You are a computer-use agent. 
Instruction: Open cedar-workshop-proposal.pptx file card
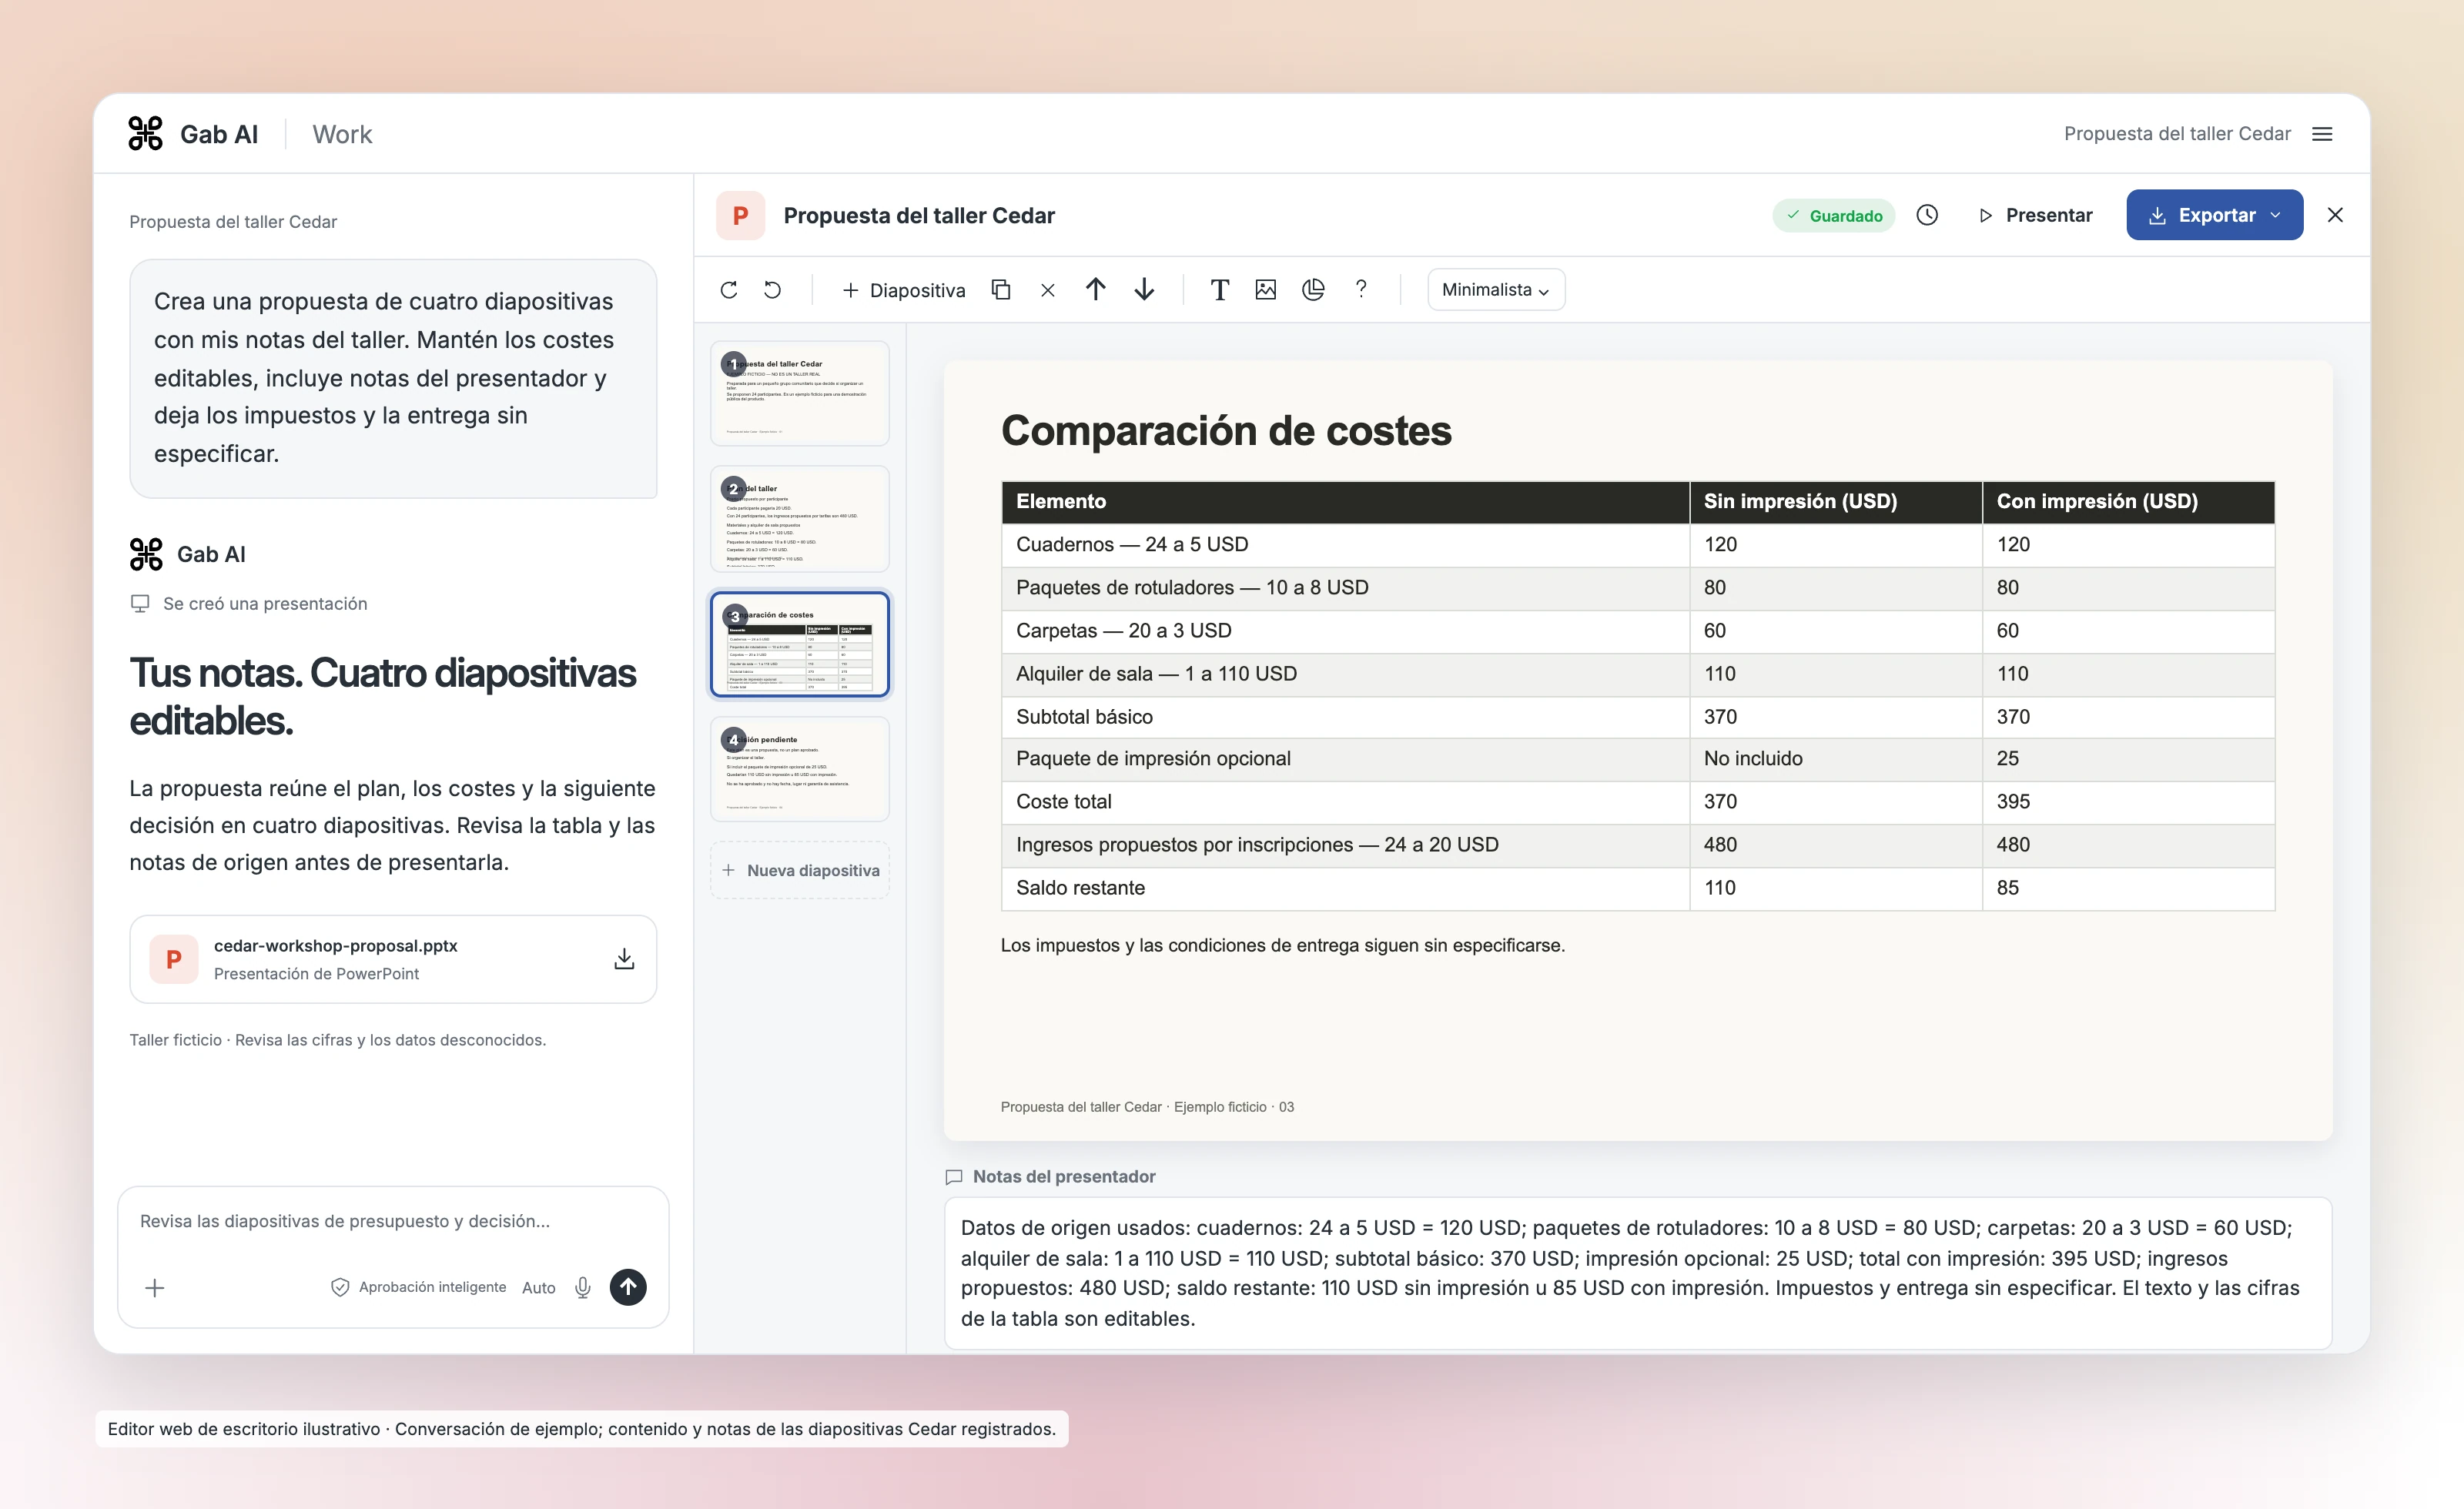pos(393,959)
